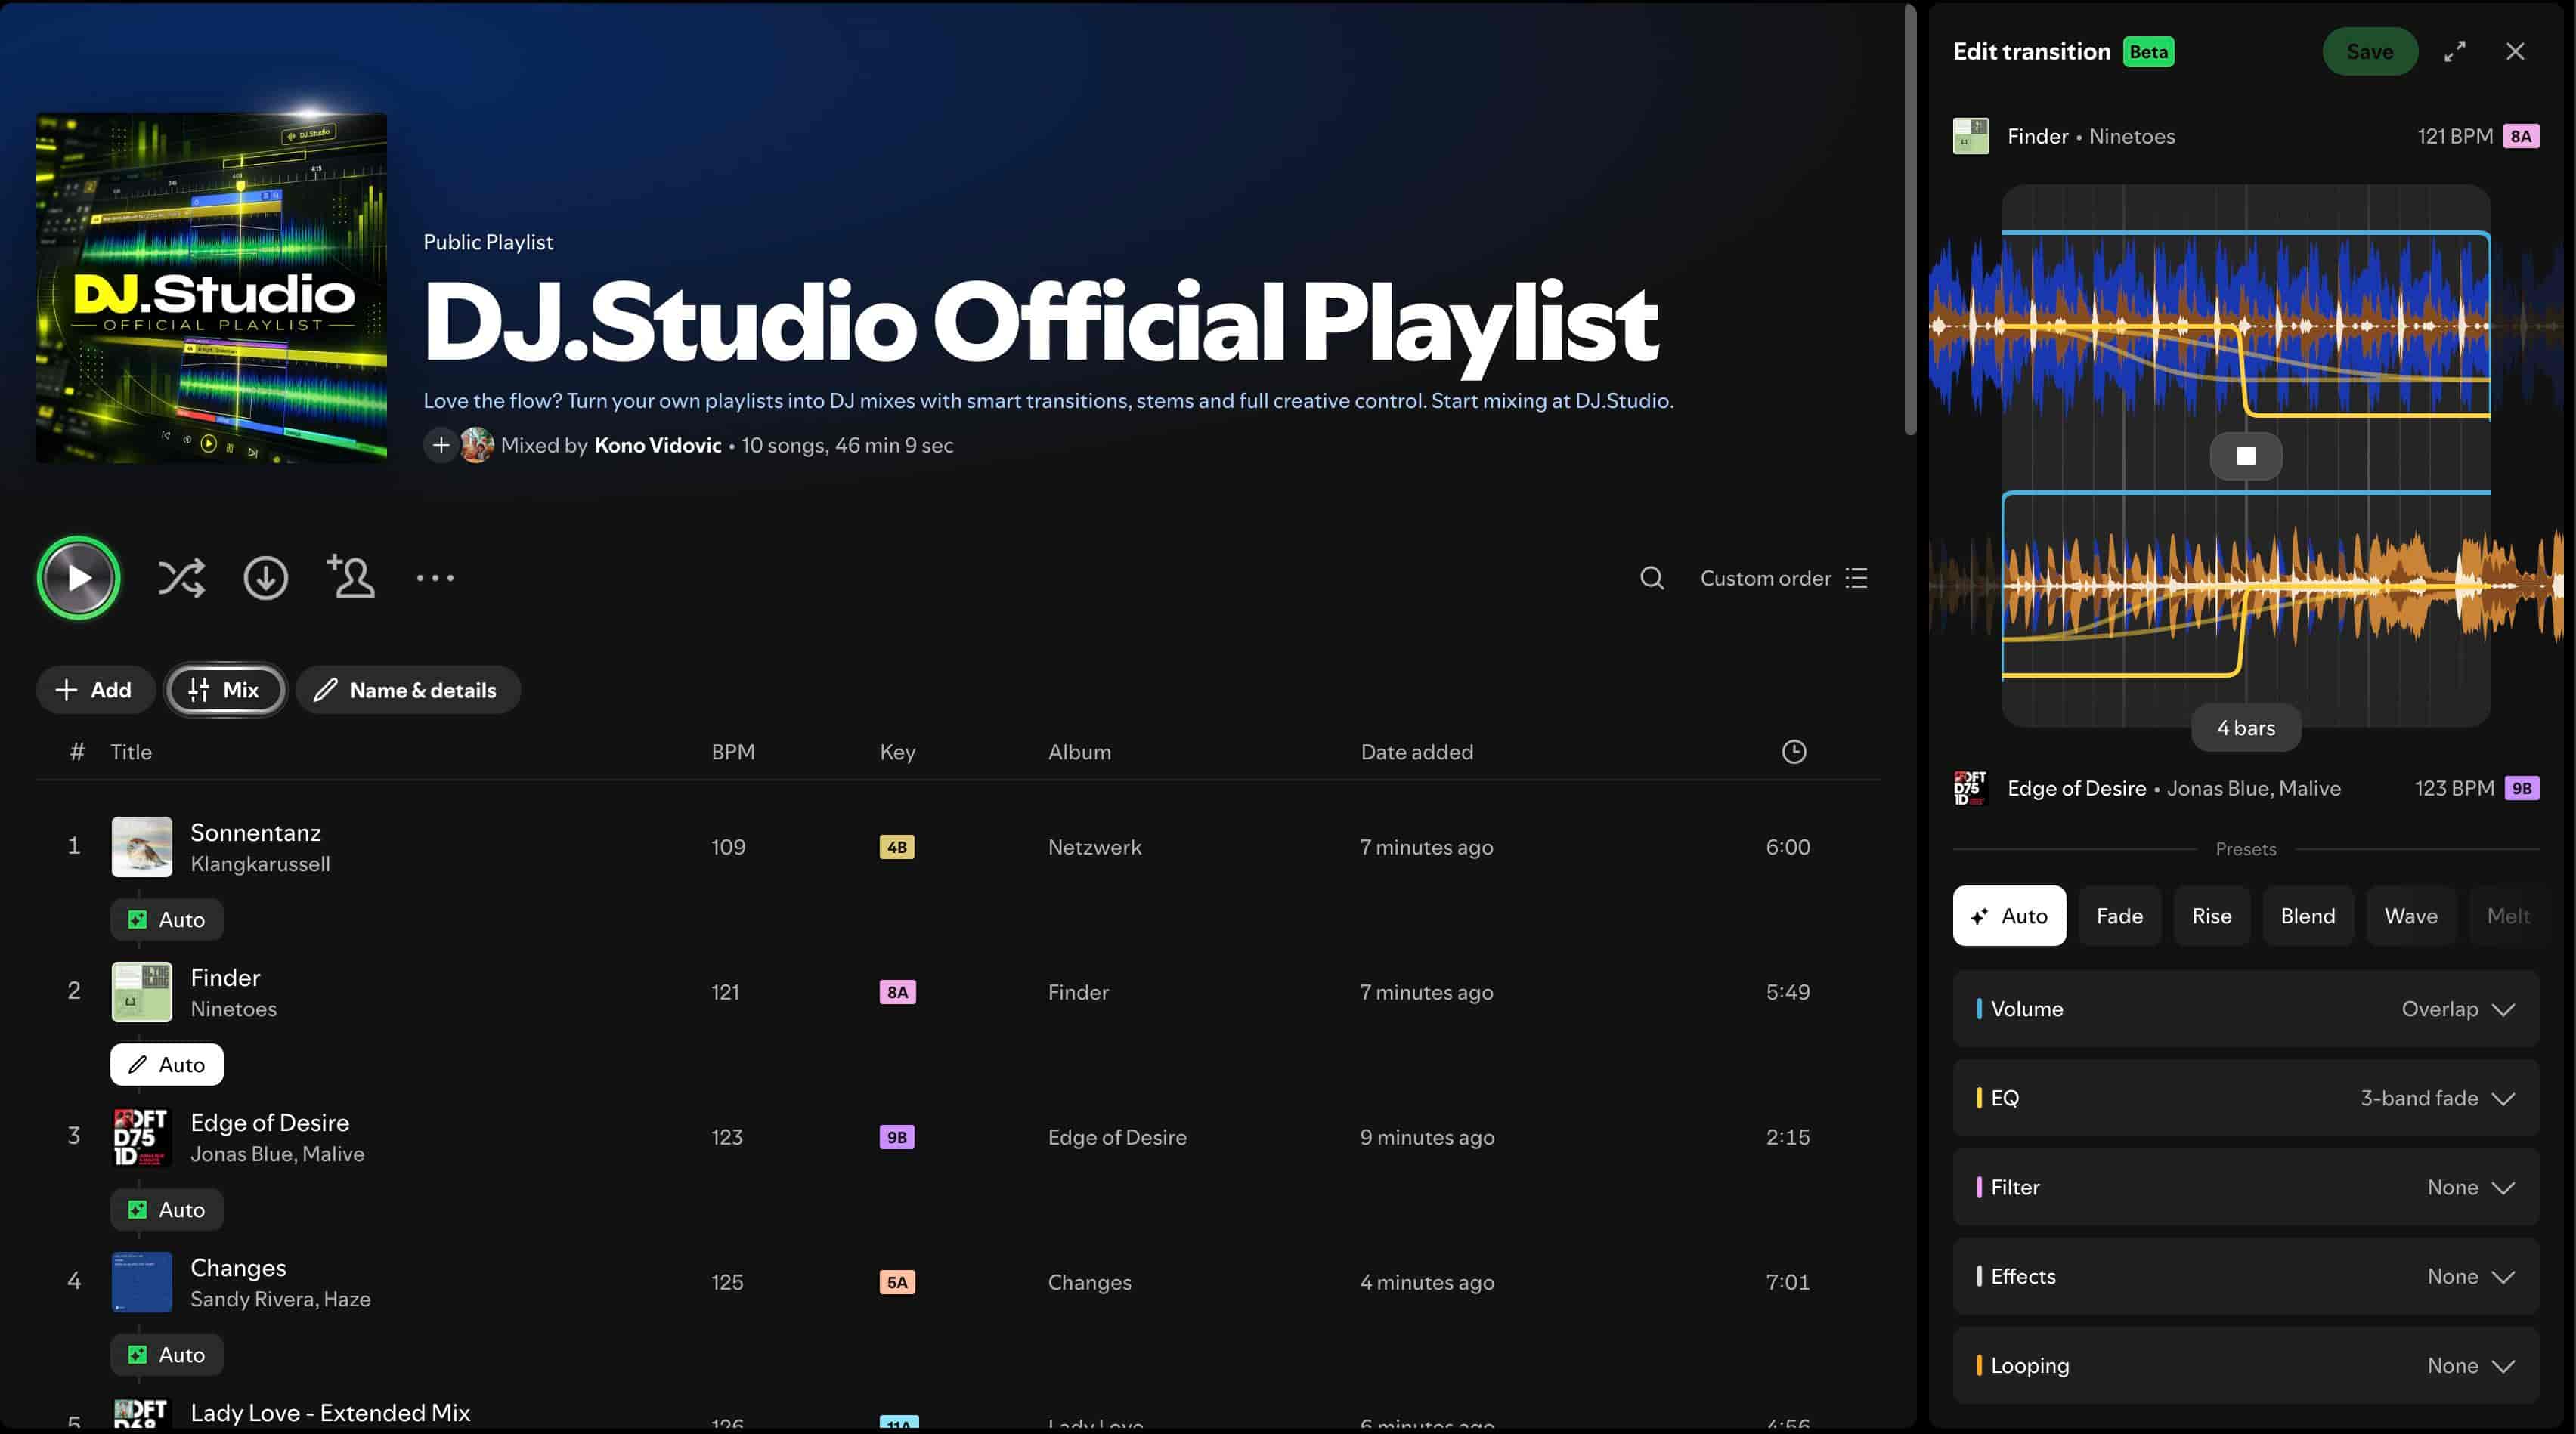This screenshot has width=2576, height=1434.
Task: Expand the Looping dropdown
Action: pyautogui.click(x=2245, y=1365)
